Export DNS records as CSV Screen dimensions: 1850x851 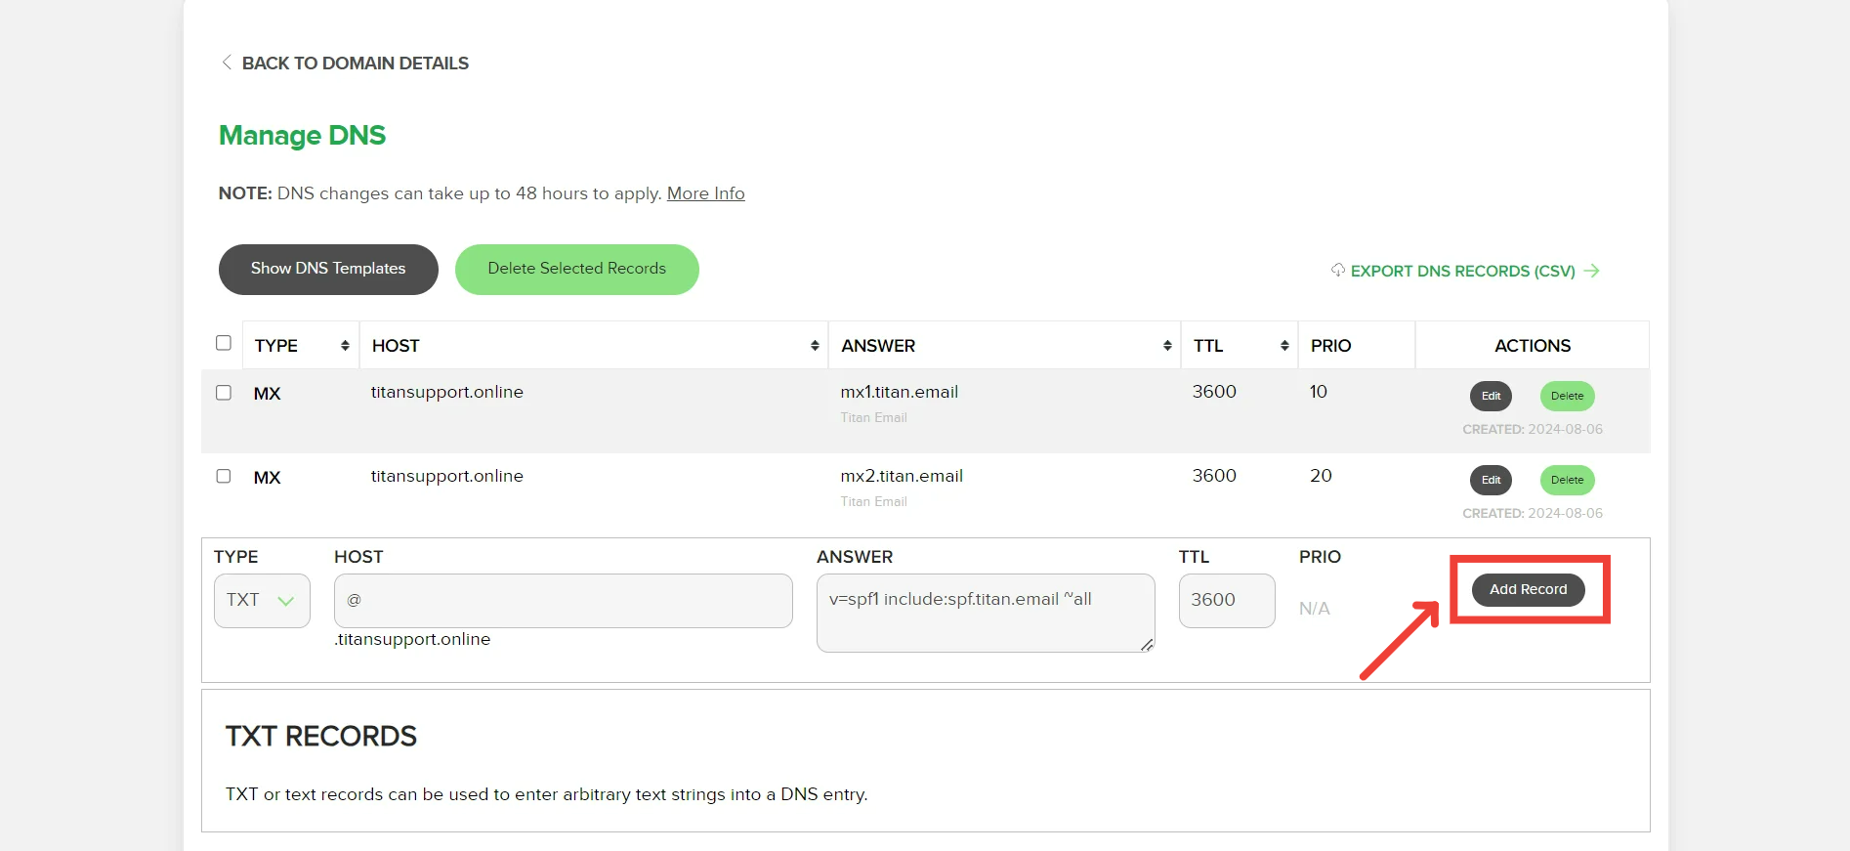(x=1463, y=272)
